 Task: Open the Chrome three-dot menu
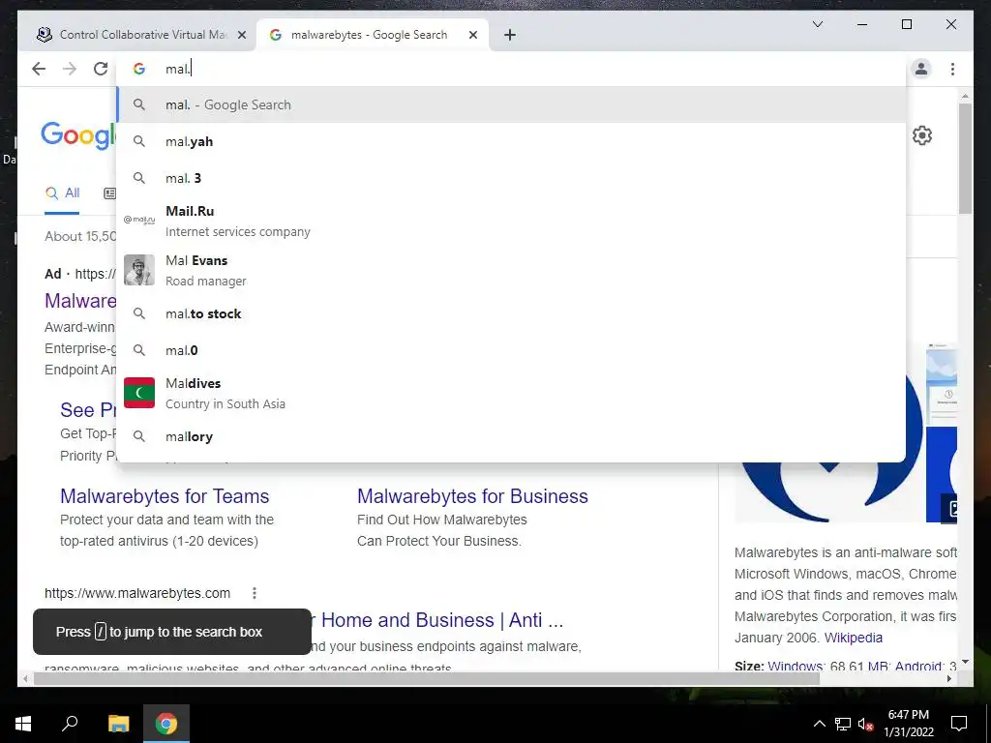(952, 69)
